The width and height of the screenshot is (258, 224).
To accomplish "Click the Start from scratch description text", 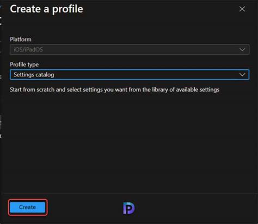I will click(115, 89).
